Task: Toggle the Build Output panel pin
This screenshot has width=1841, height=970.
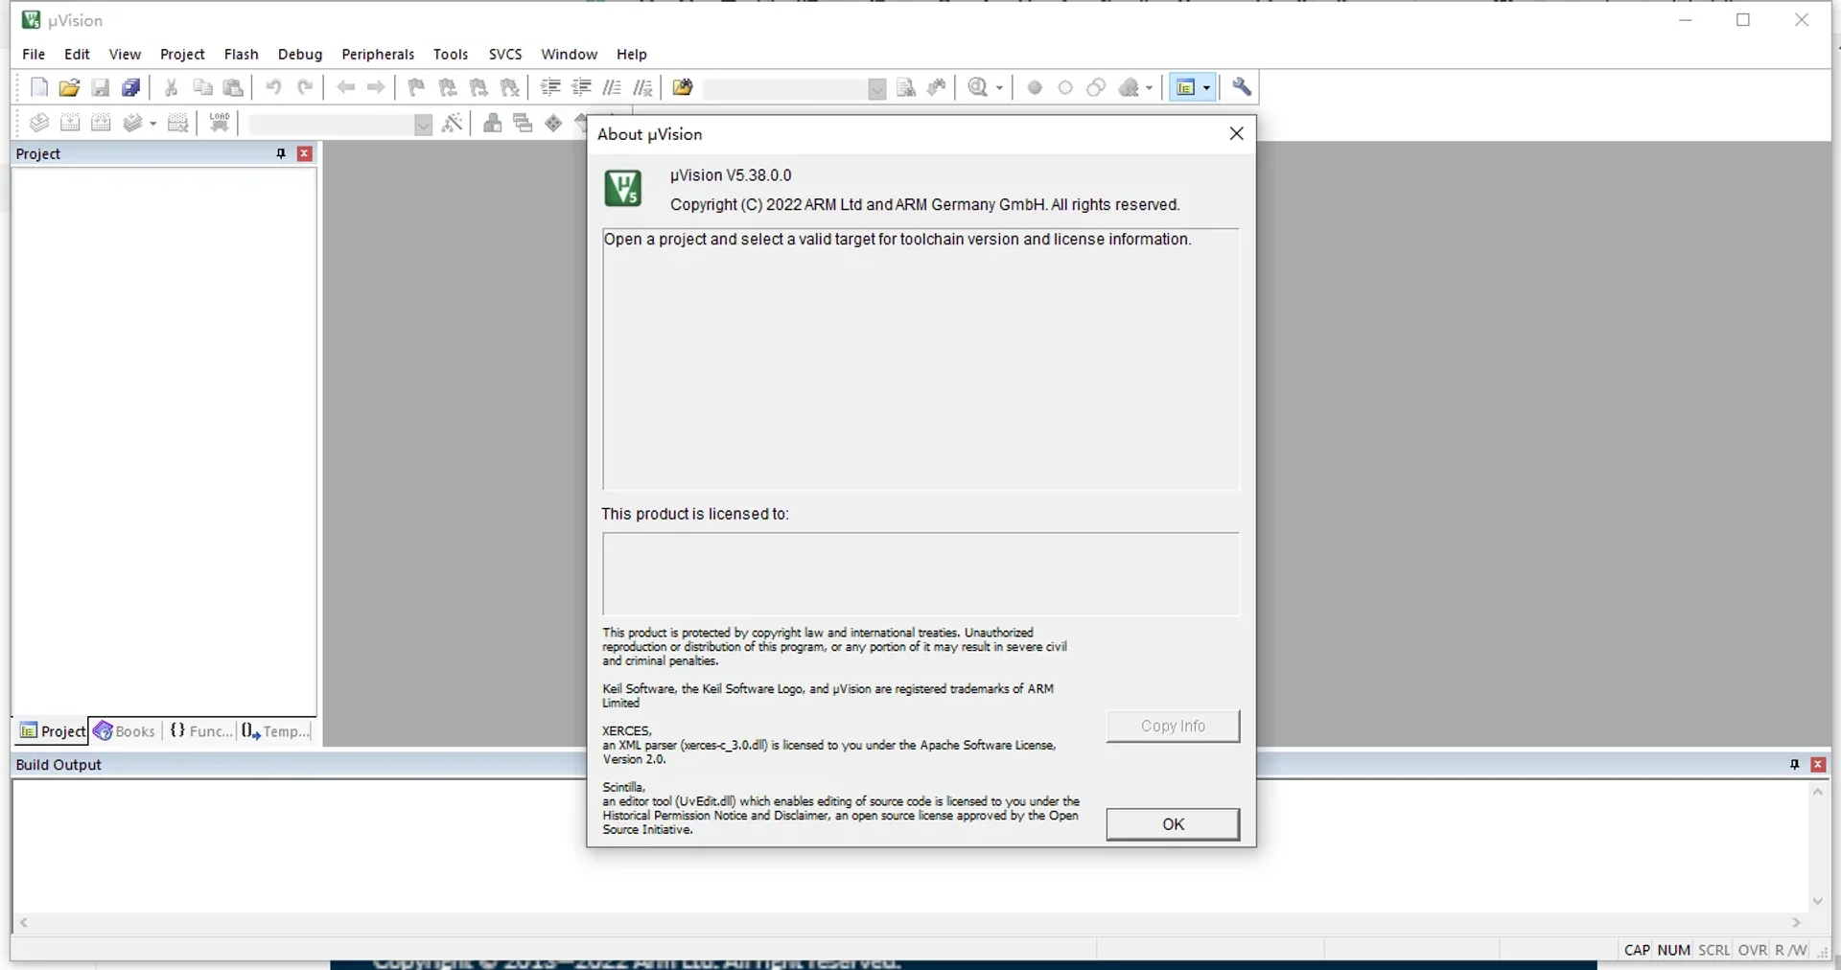Action: 1794,765
